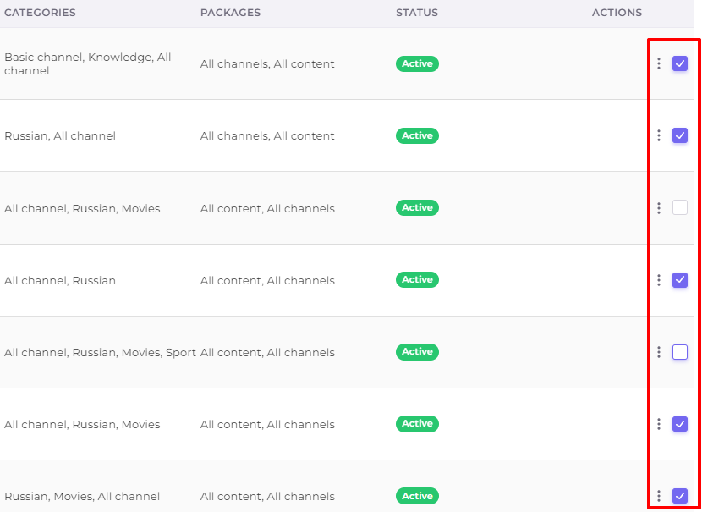The image size is (708, 512).
Task: Uncheck the sixth row's checkbox
Action: click(x=680, y=424)
